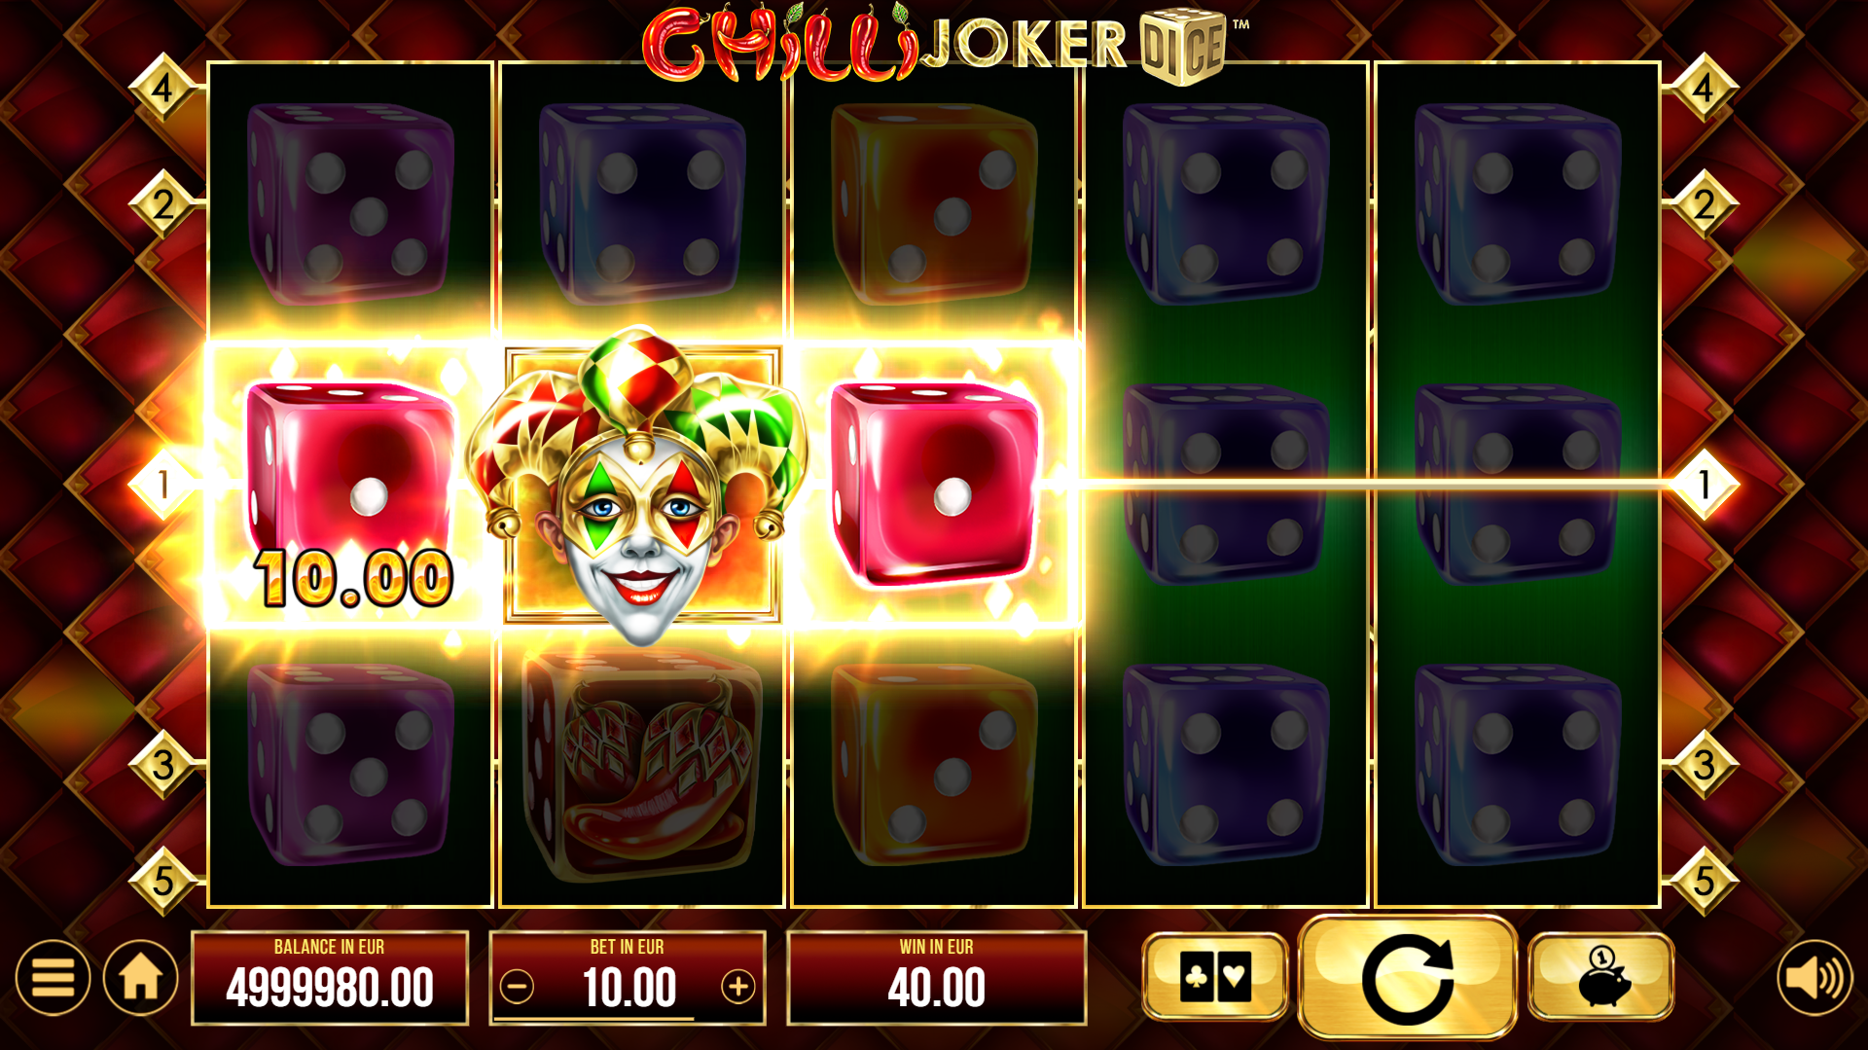Go to the home lobby

coord(140,978)
